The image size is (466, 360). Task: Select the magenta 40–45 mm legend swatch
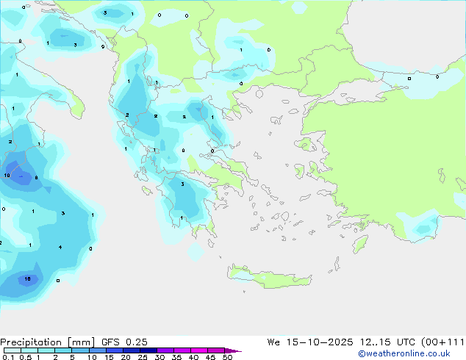pyautogui.click(x=199, y=350)
